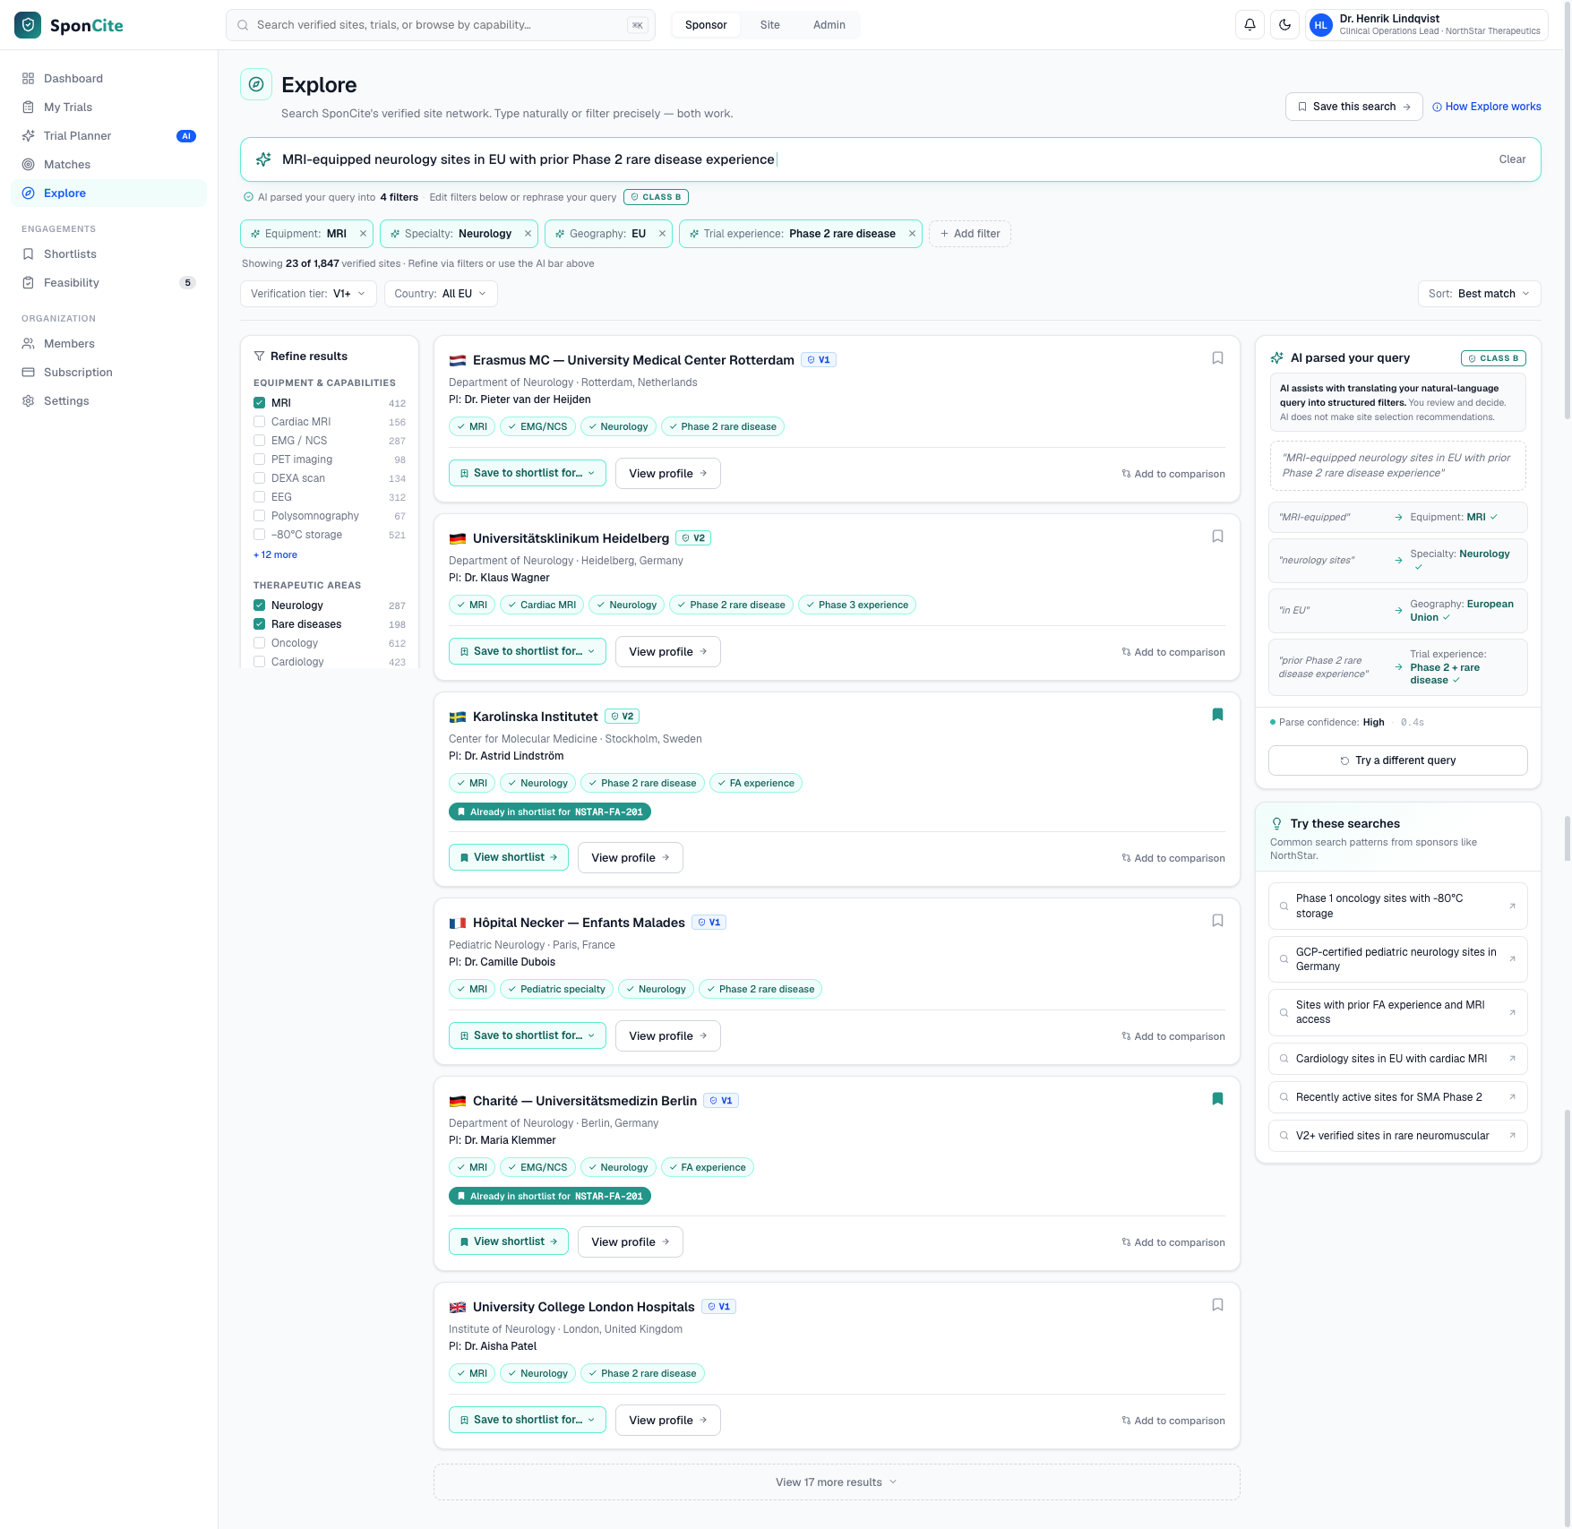The height and width of the screenshot is (1529, 1572).
Task: Open Save to shortlist dropdown for Heidelberg
Action: click(527, 651)
